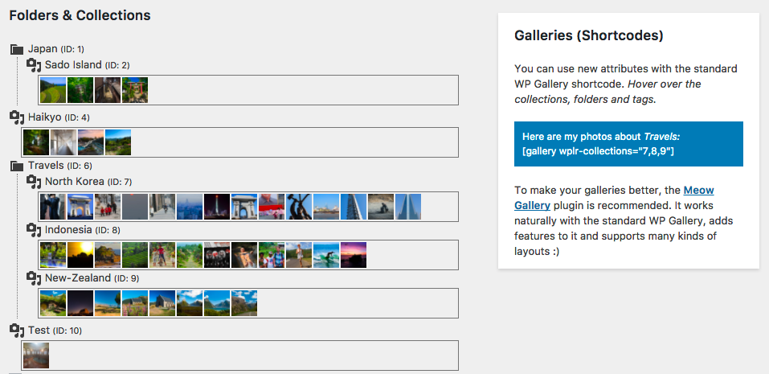Open the first Sado Island rice field thumbnail

click(53, 90)
